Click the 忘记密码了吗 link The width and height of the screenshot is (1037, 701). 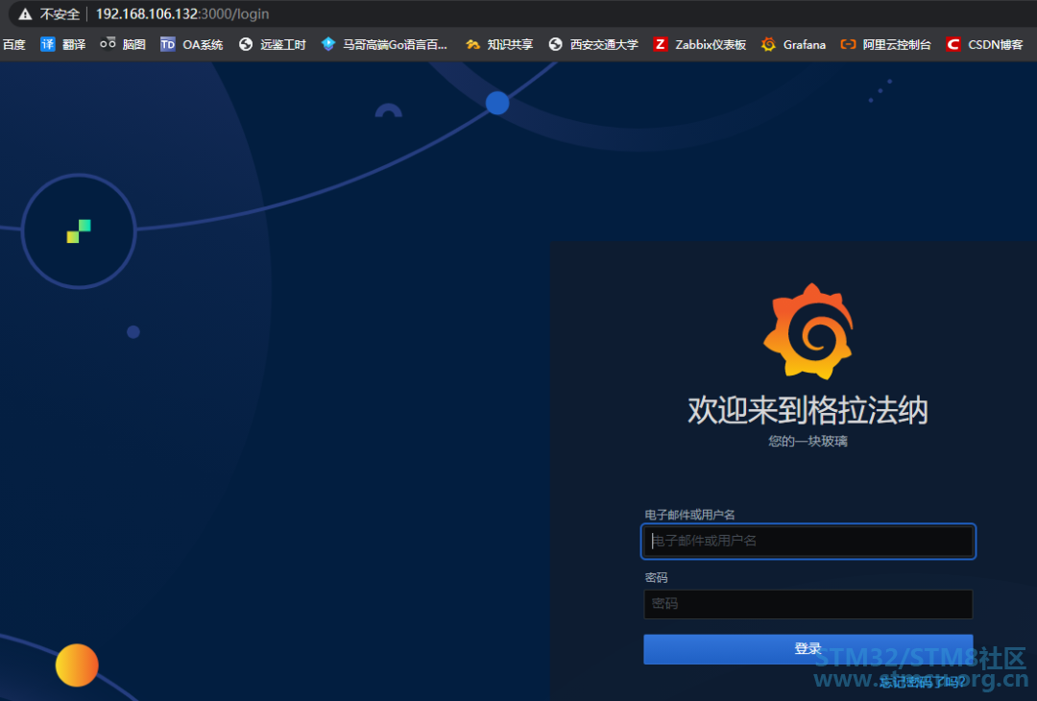coord(922,682)
